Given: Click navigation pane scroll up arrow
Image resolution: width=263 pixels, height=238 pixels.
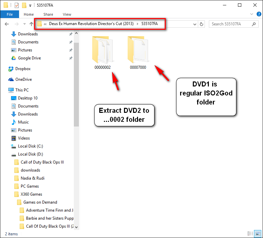Looking at the screenshot, I should tap(76, 33).
